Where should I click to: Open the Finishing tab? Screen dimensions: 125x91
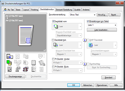pos(34,10)
